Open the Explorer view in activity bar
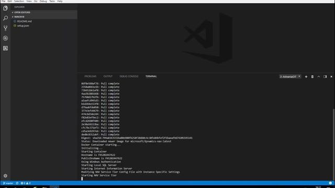 pyautogui.click(x=5, y=8)
